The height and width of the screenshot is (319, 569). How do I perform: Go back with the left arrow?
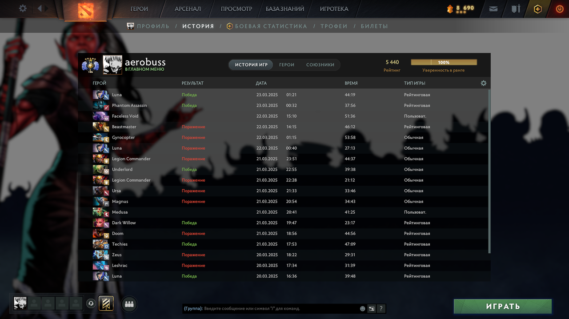point(40,8)
